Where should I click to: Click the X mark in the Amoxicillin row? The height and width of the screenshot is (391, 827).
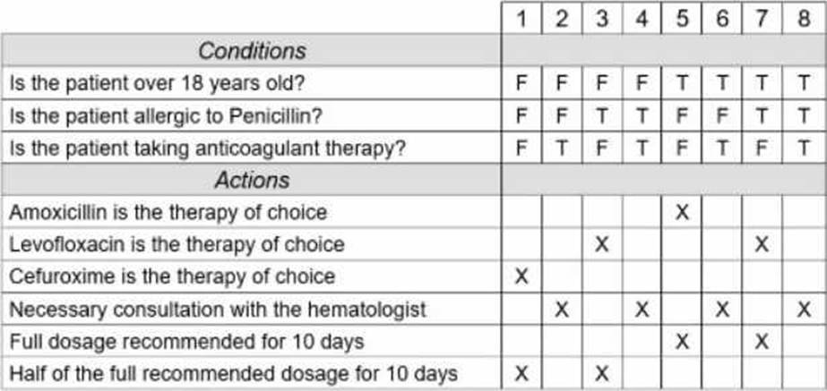tap(683, 212)
